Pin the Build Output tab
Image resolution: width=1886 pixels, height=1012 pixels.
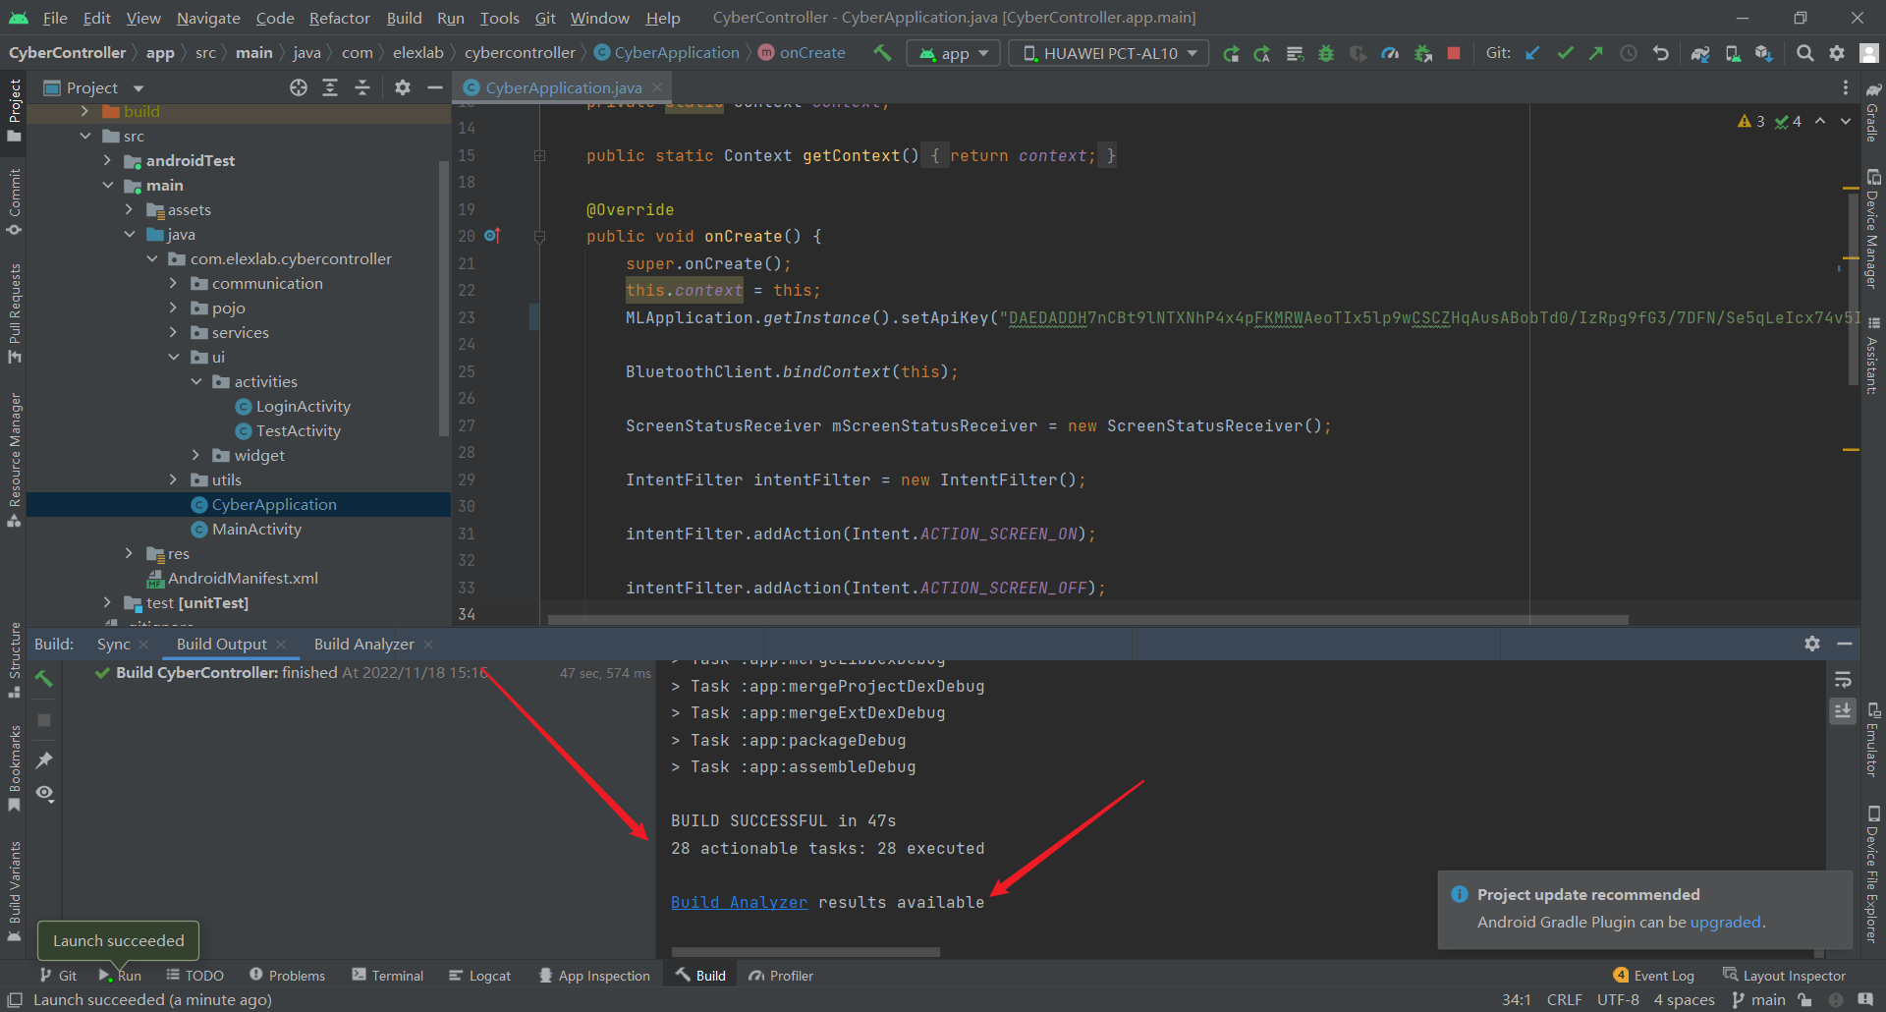(44, 760)
